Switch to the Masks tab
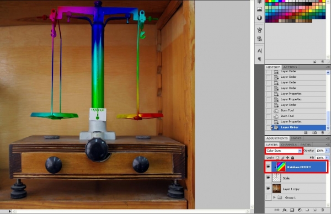Viewport: 331px width, 214px height. [x=296, y=138]
